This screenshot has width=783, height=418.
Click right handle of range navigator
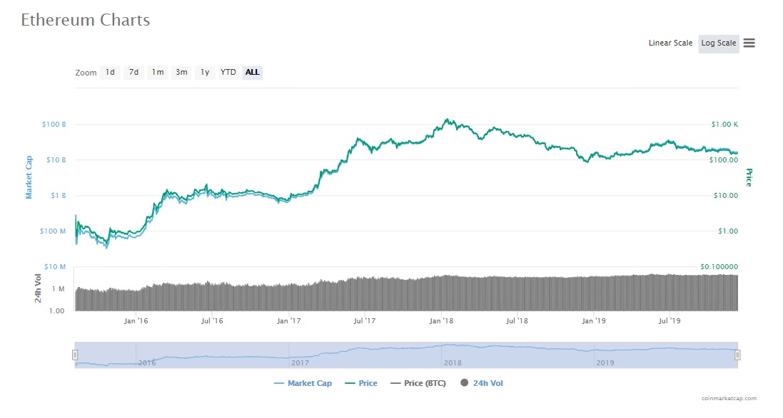click(737, 355)
